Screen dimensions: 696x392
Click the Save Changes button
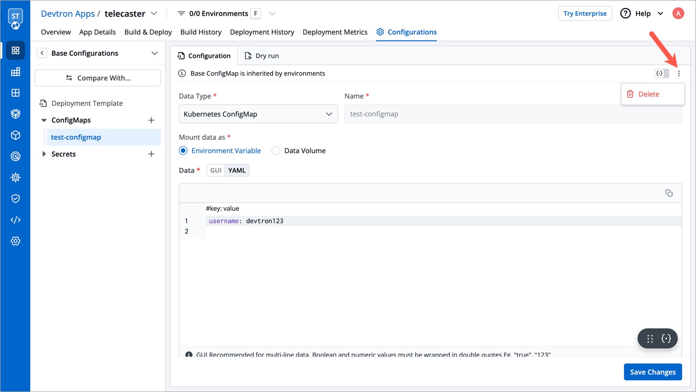pyautogui.click(x=653, y=372)
